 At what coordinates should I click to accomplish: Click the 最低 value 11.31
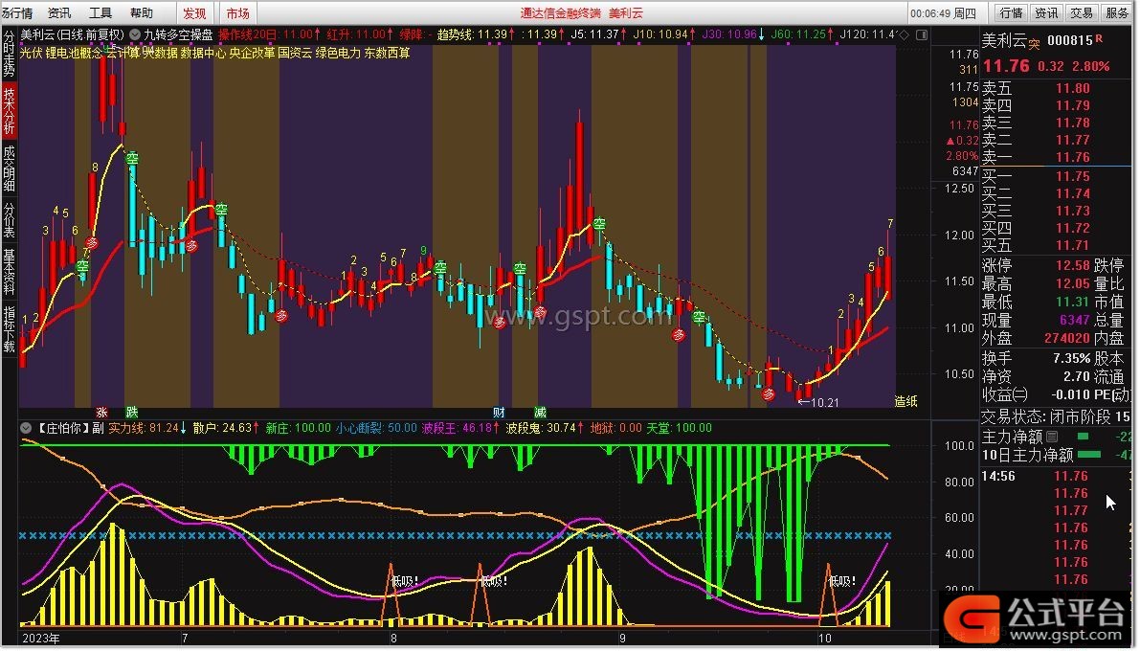[x=1072, y=302]
